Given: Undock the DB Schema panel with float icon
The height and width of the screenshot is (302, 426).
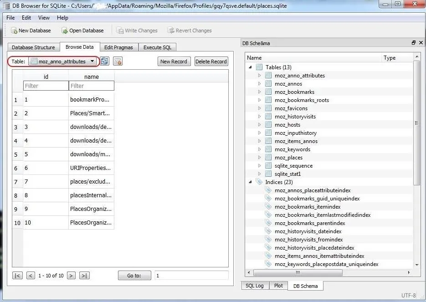Looking at the screenshot, I should coord(414,43).
